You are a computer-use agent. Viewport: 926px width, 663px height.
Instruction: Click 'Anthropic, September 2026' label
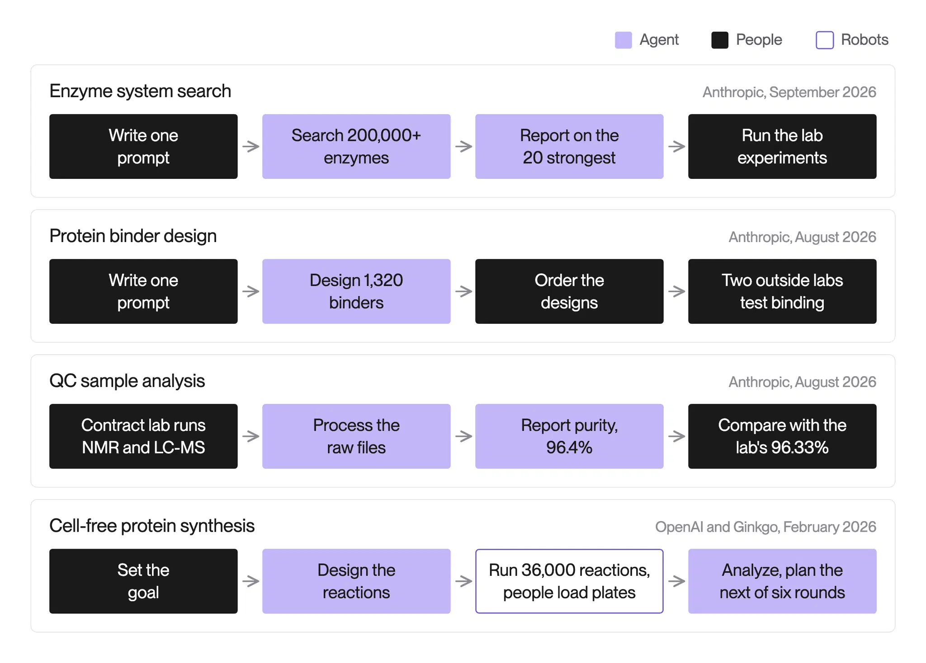point(789,92)
